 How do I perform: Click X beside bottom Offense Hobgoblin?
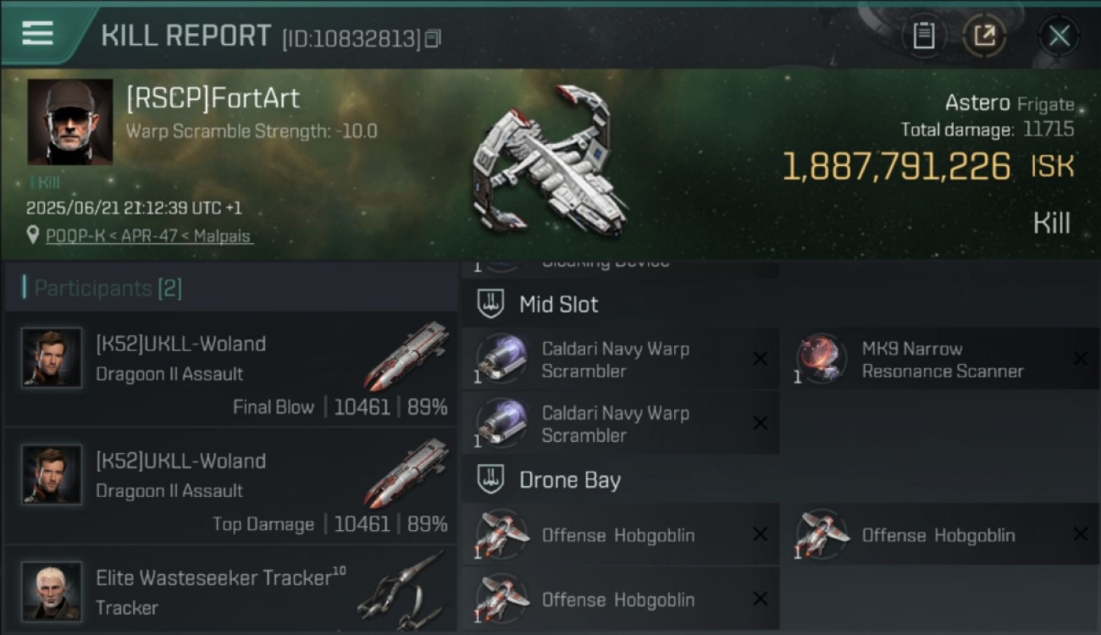coord(760,599)
